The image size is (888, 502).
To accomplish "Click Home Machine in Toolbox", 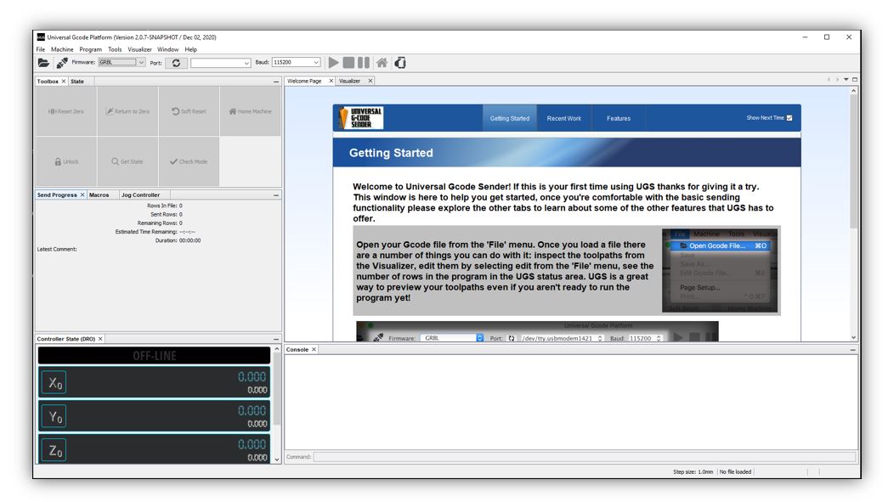I will [x=250, y=111].
